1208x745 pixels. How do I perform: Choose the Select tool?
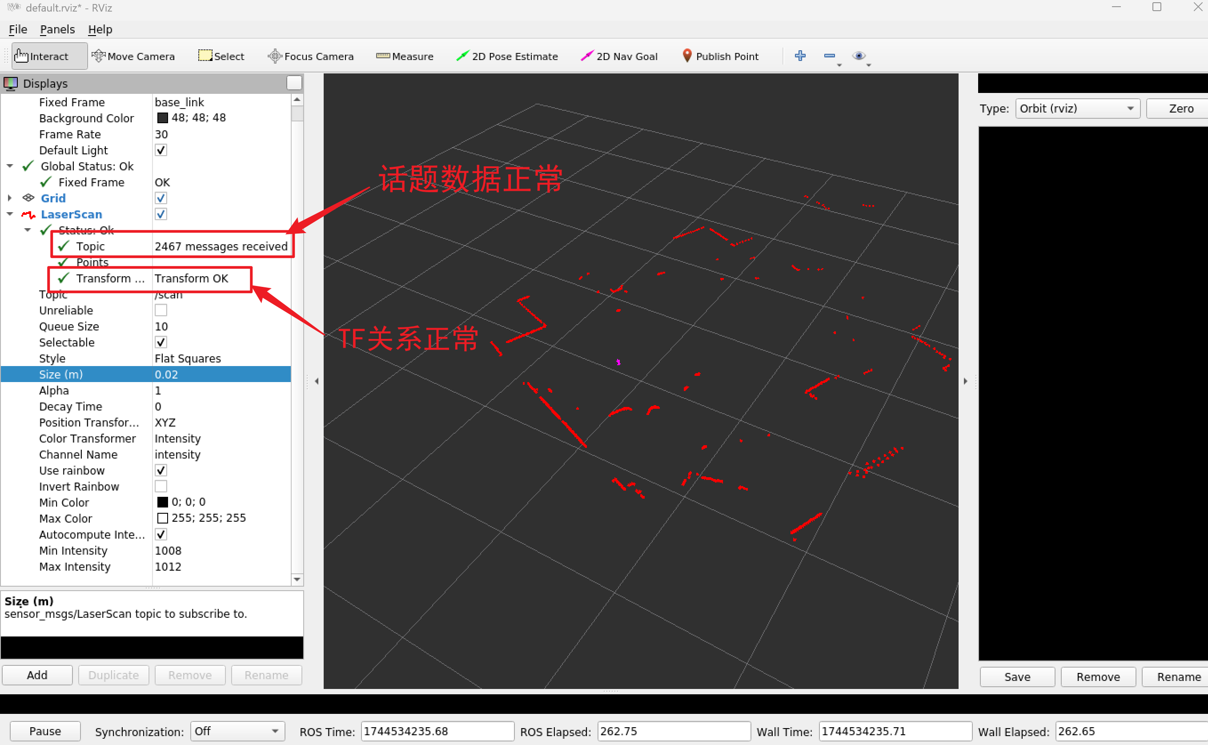coord(221,56)
